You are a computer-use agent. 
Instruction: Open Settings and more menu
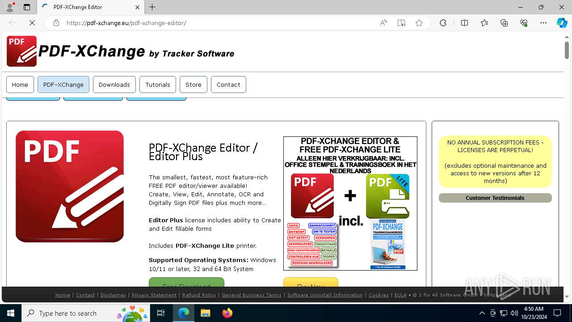(x=543, y=23)
